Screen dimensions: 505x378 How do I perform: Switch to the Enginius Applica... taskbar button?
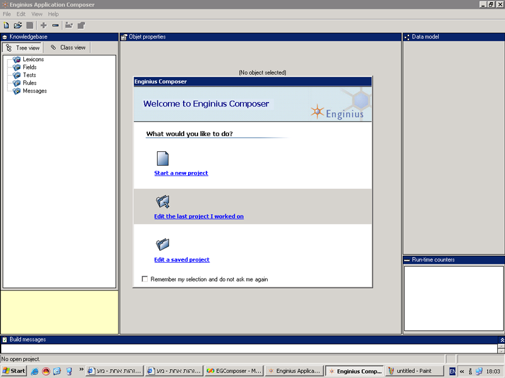294,371
